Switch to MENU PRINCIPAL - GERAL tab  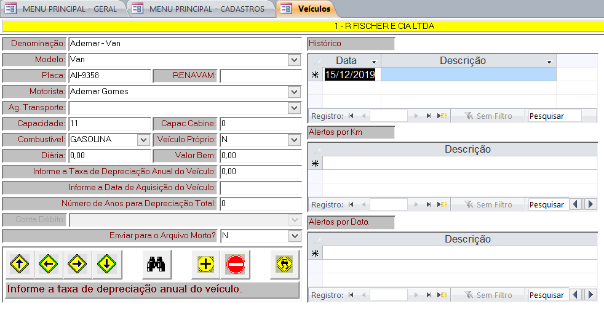click(63, 9)
